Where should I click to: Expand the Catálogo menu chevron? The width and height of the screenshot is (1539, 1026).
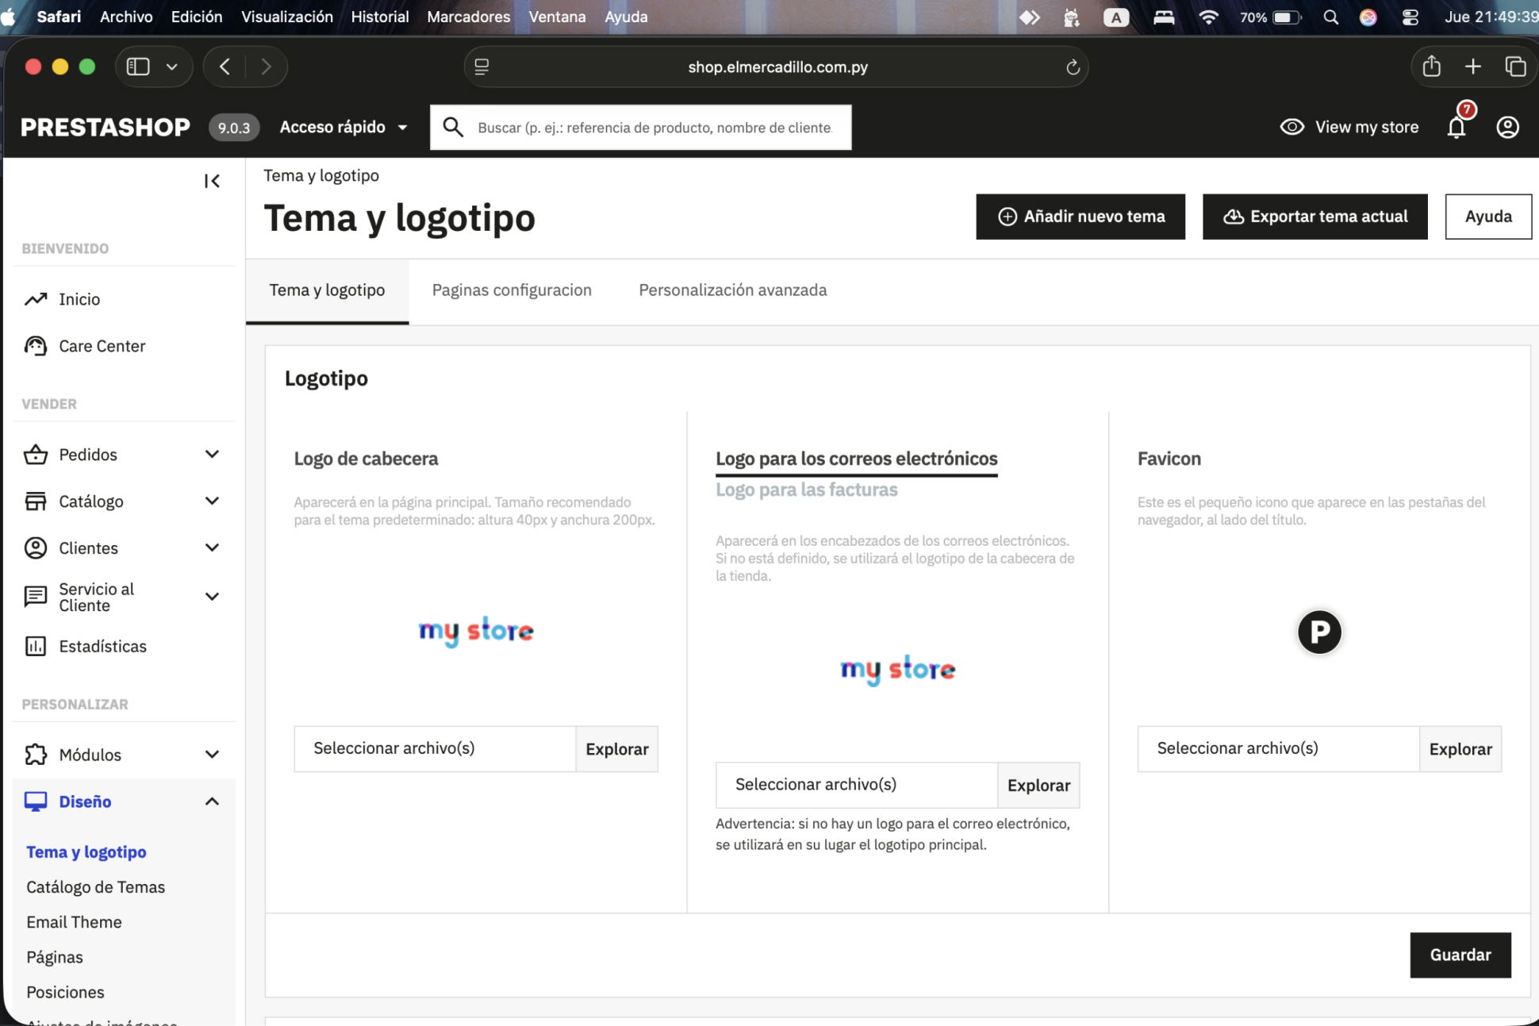(212, 501)
